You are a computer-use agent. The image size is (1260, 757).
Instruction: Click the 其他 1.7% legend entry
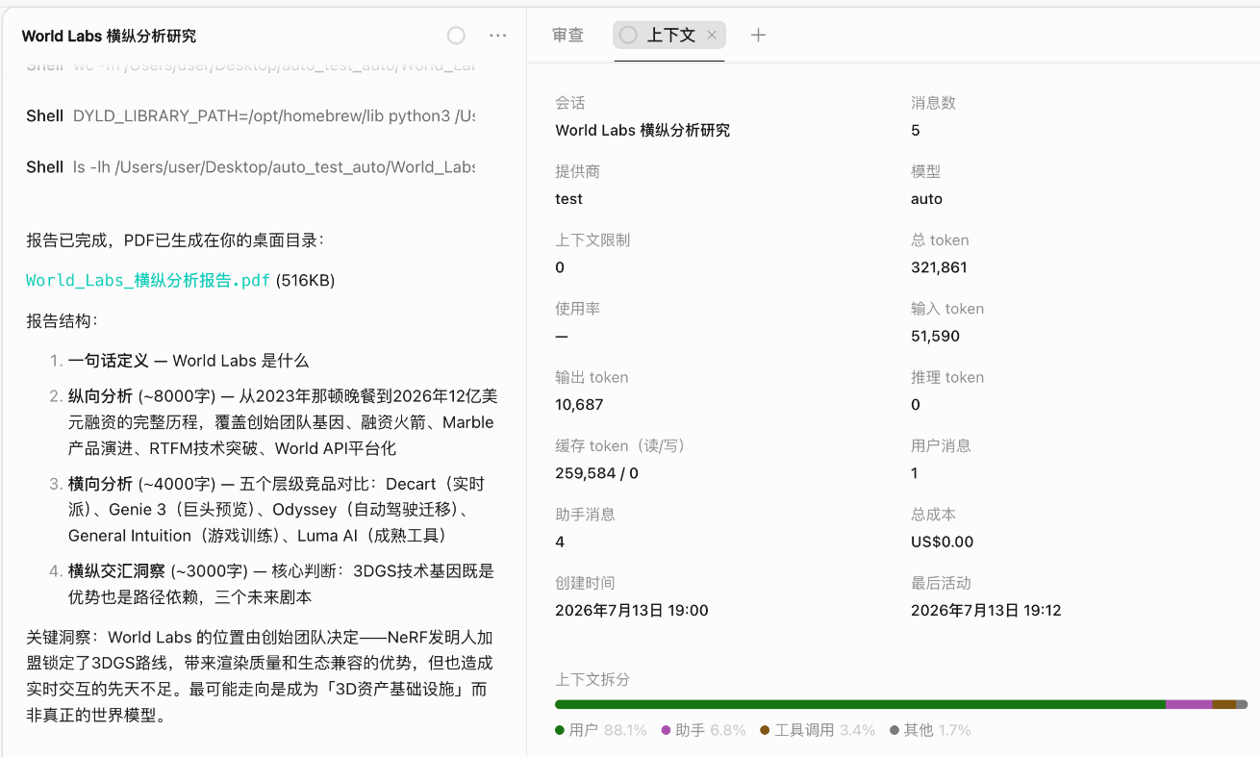(930, 730)
